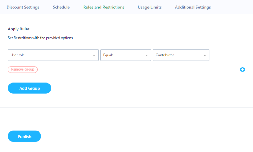
Task: Open the User role condition dropdown
Action: pos(53,55)
